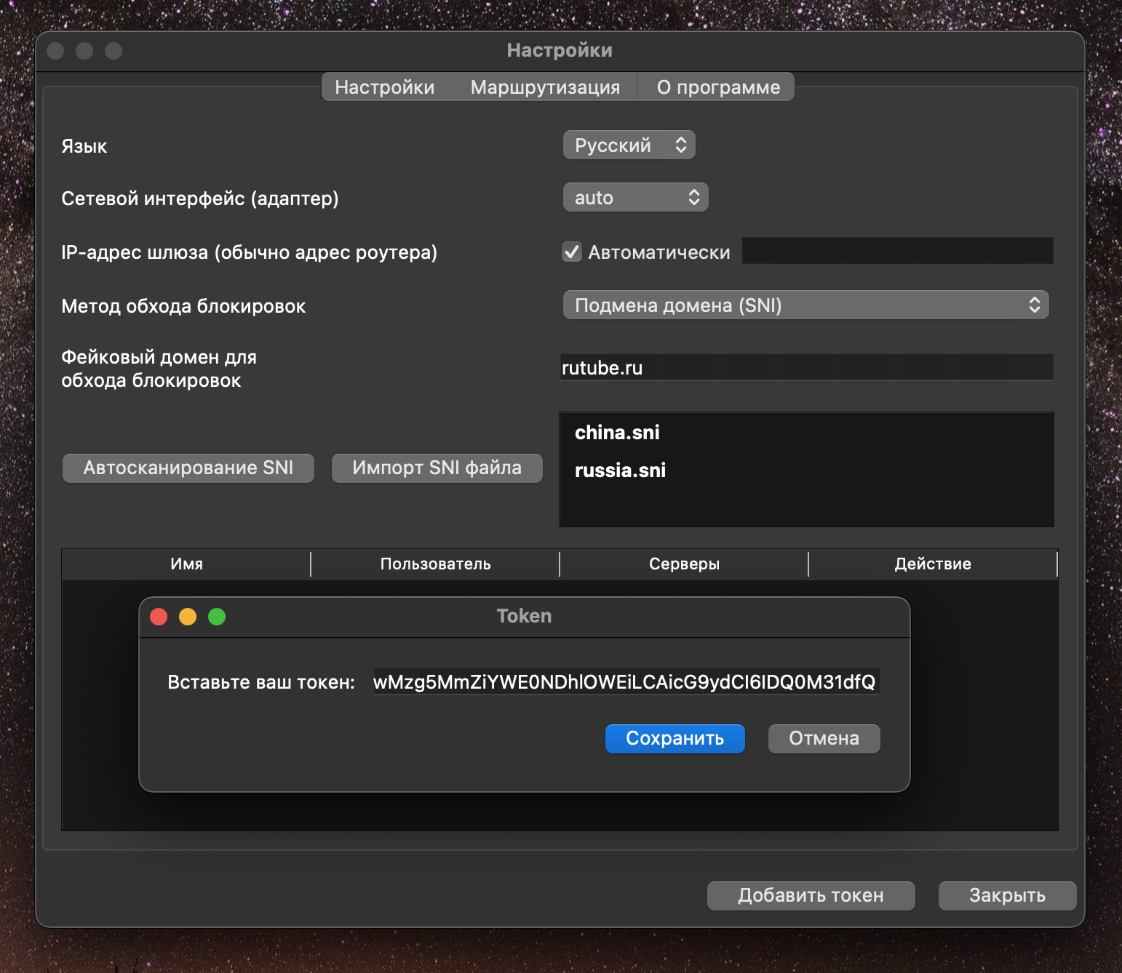Viewport: 1122px width, 973px height.
Task: Click the Добавить токен button
Action: [x=811, y=895]
